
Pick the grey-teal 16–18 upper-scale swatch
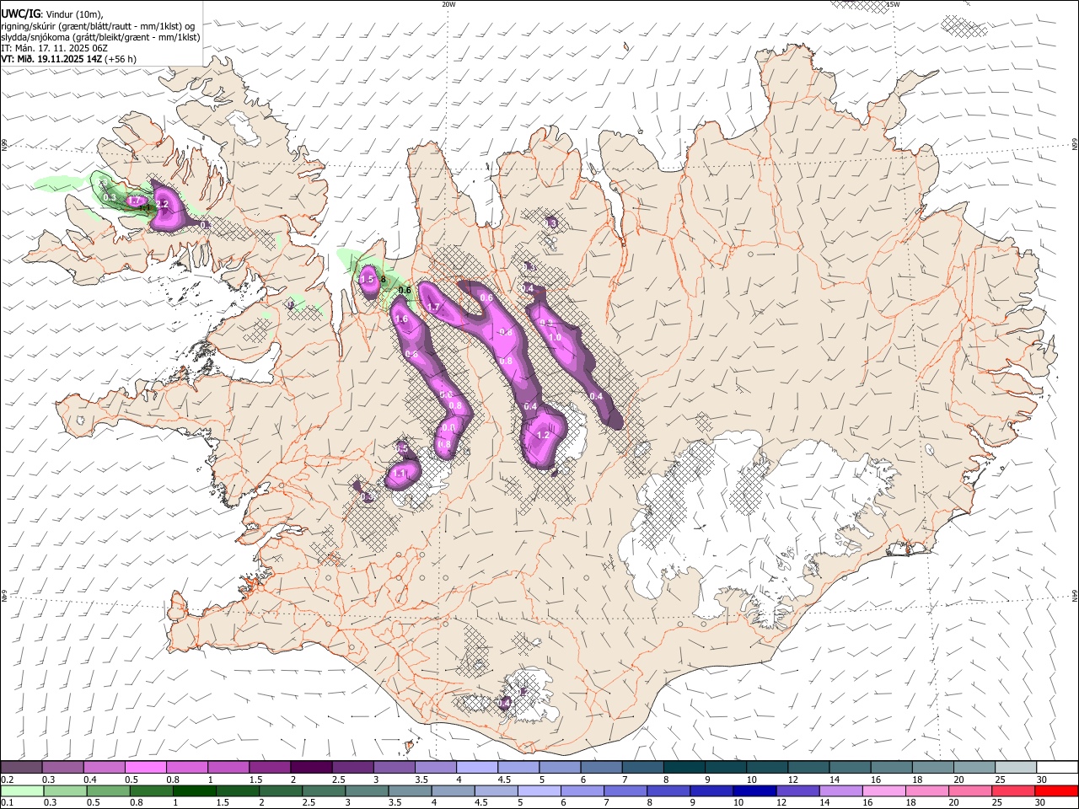[x=891, y=768]
